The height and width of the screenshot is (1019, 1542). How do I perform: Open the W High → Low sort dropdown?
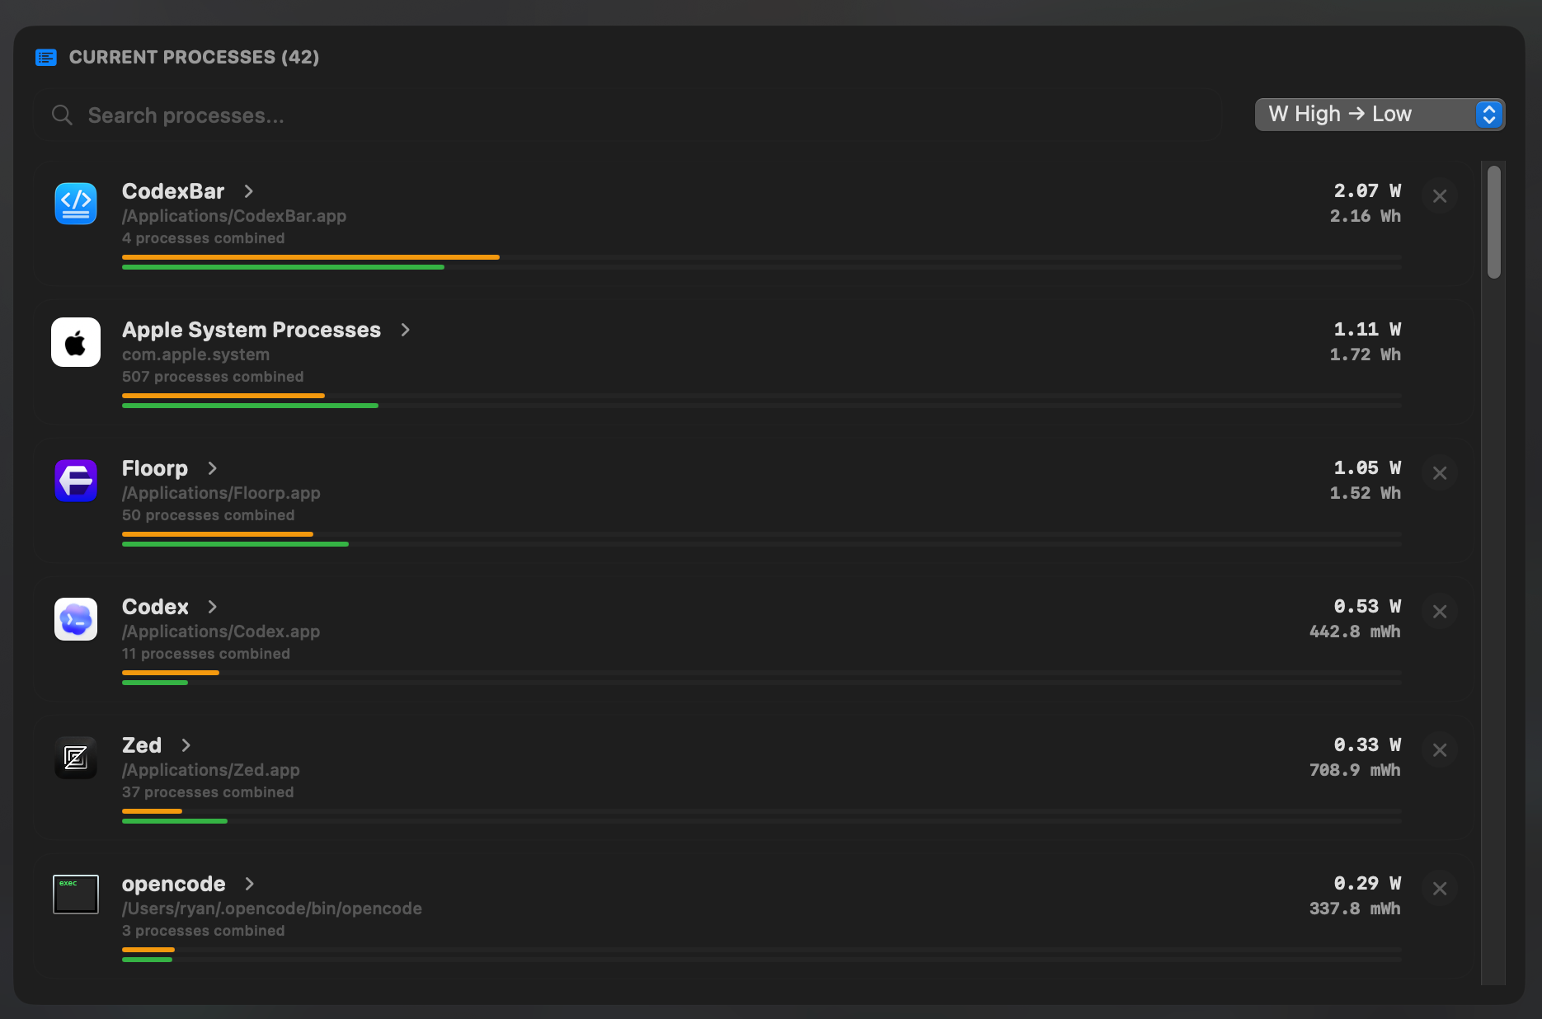[1380, 115]
